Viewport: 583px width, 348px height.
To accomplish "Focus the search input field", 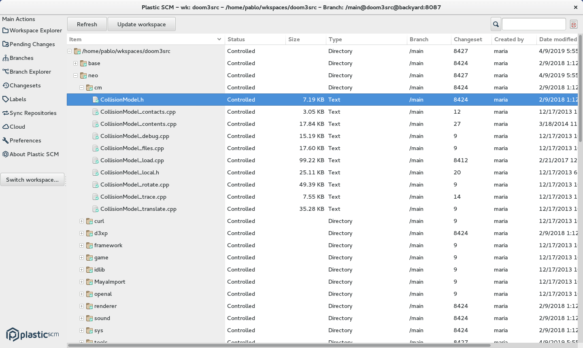I will click(x=534, y=24).
